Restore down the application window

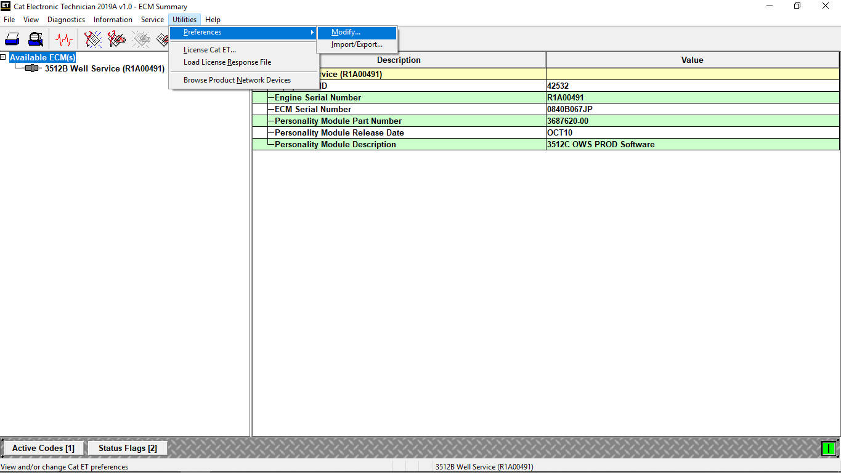pyautogui.click(x=797, y=6)
